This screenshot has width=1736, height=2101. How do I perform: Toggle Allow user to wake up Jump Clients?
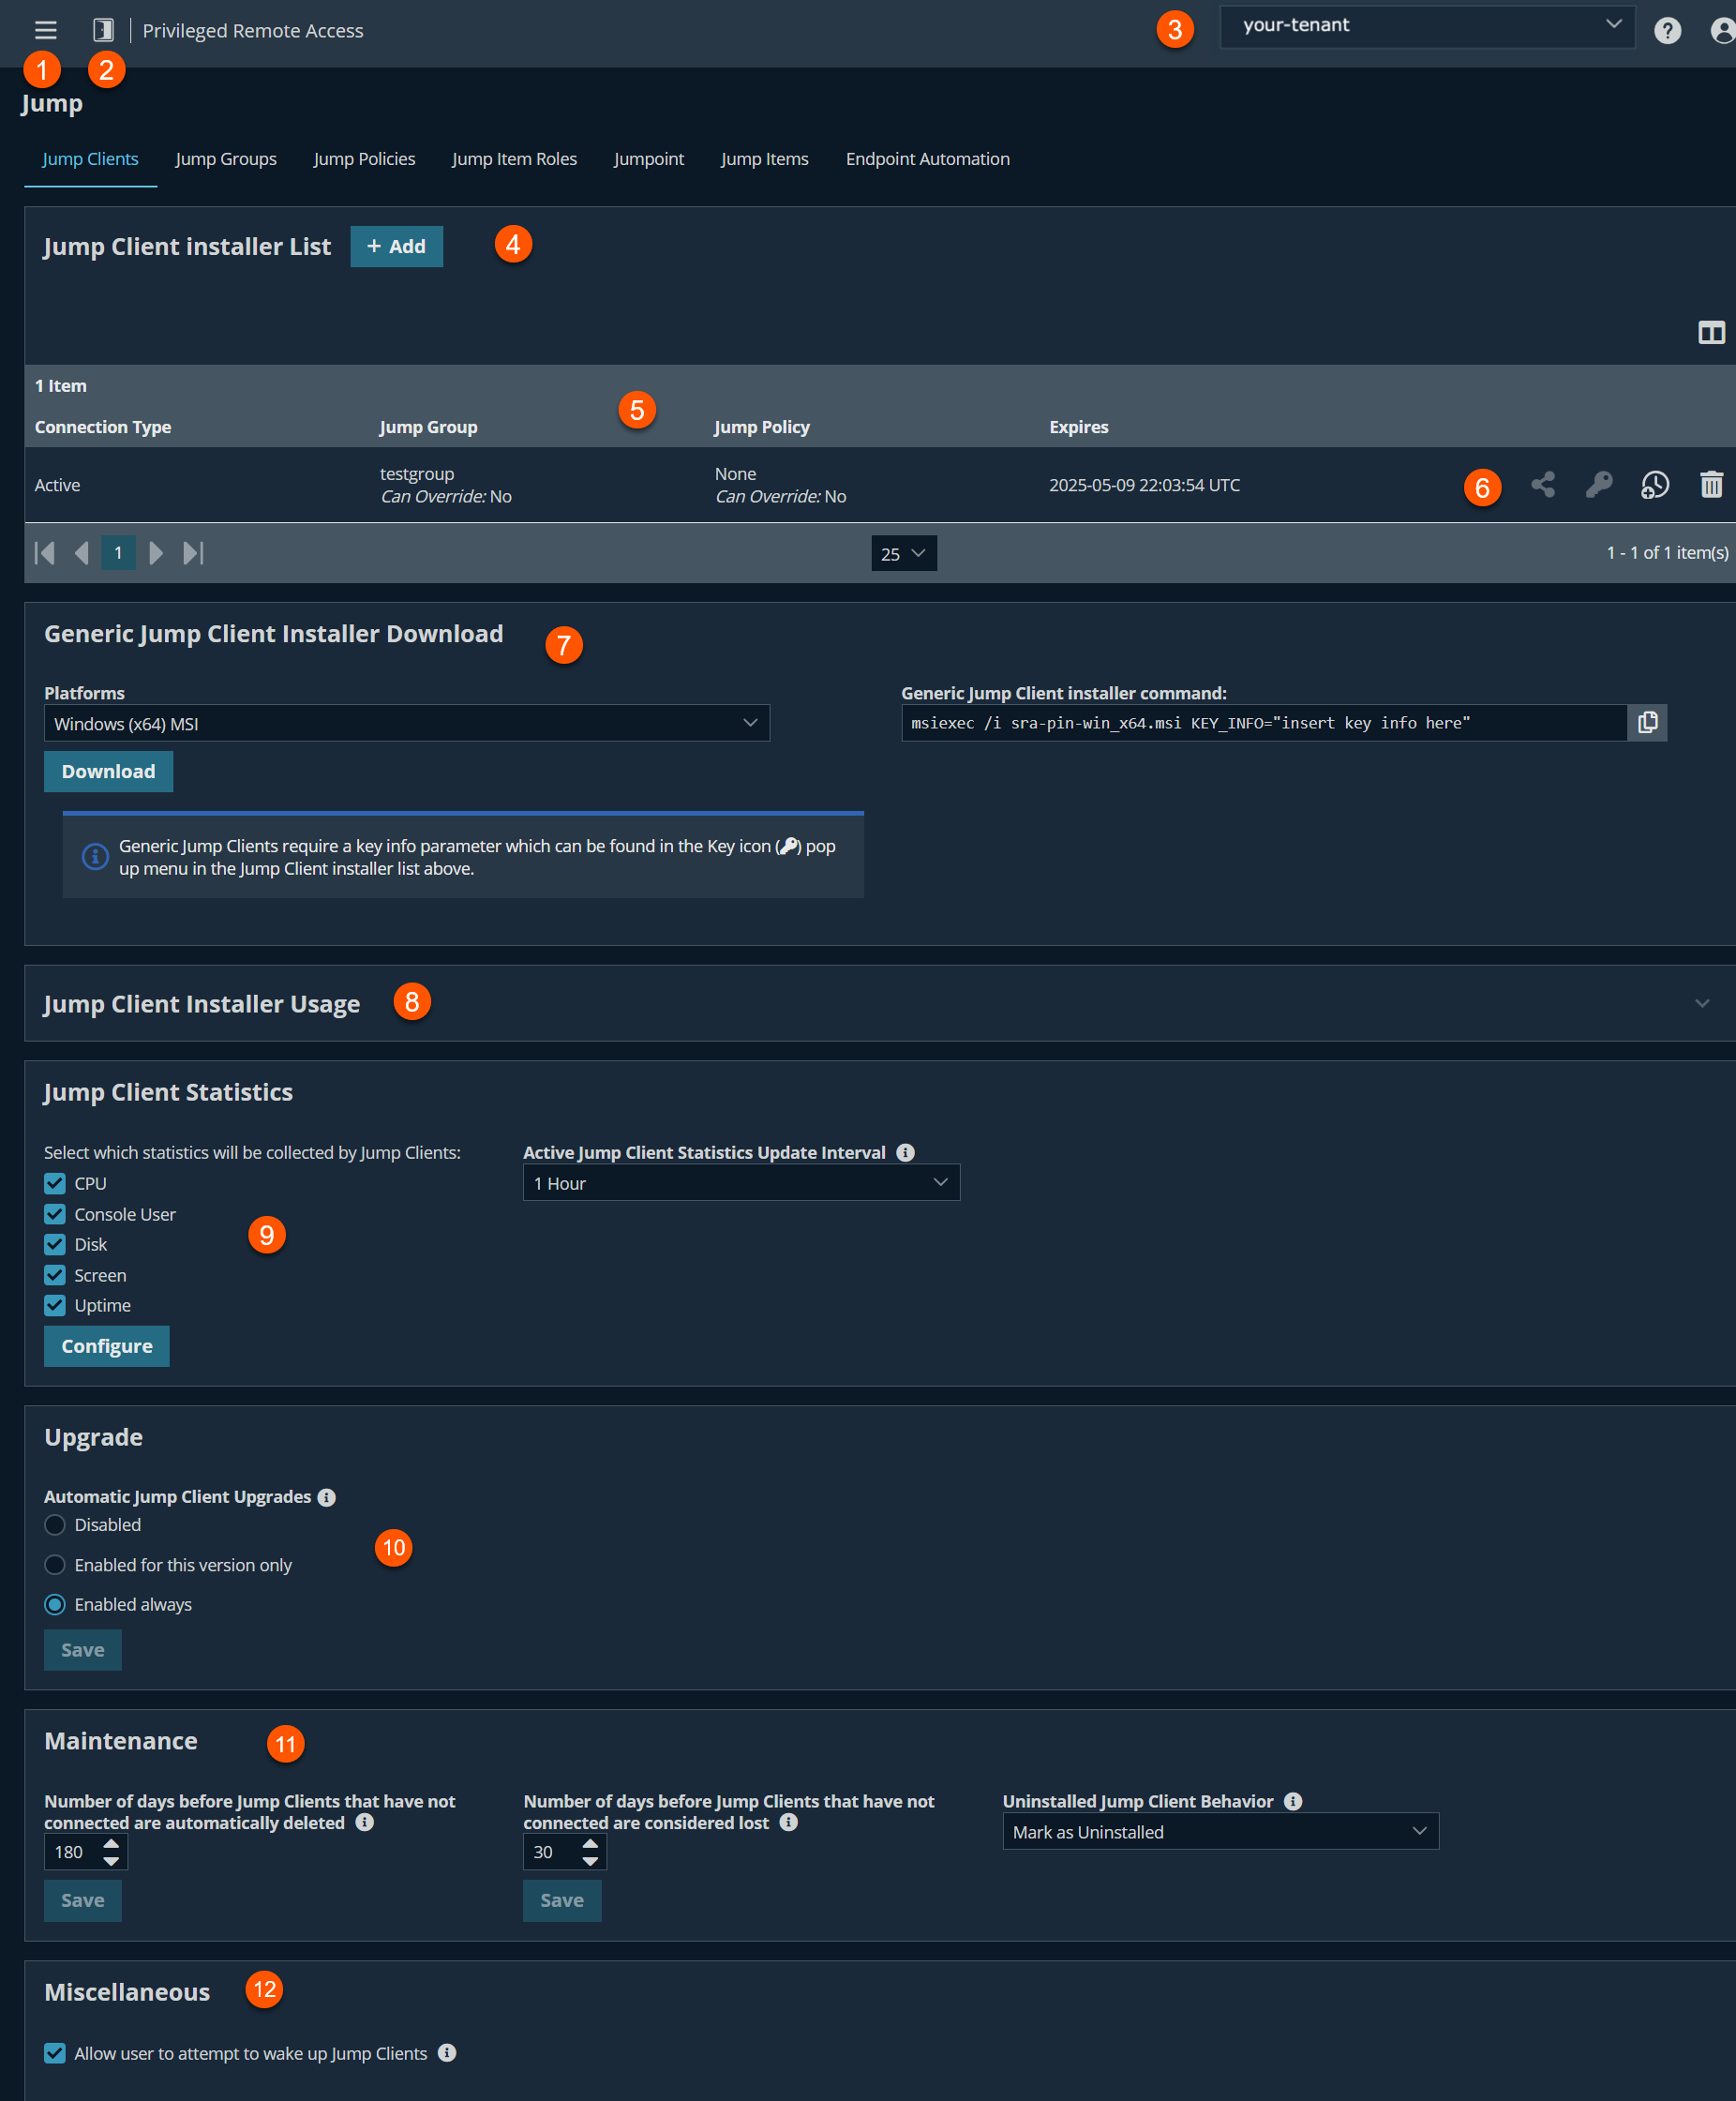[x=55, y=2053]
